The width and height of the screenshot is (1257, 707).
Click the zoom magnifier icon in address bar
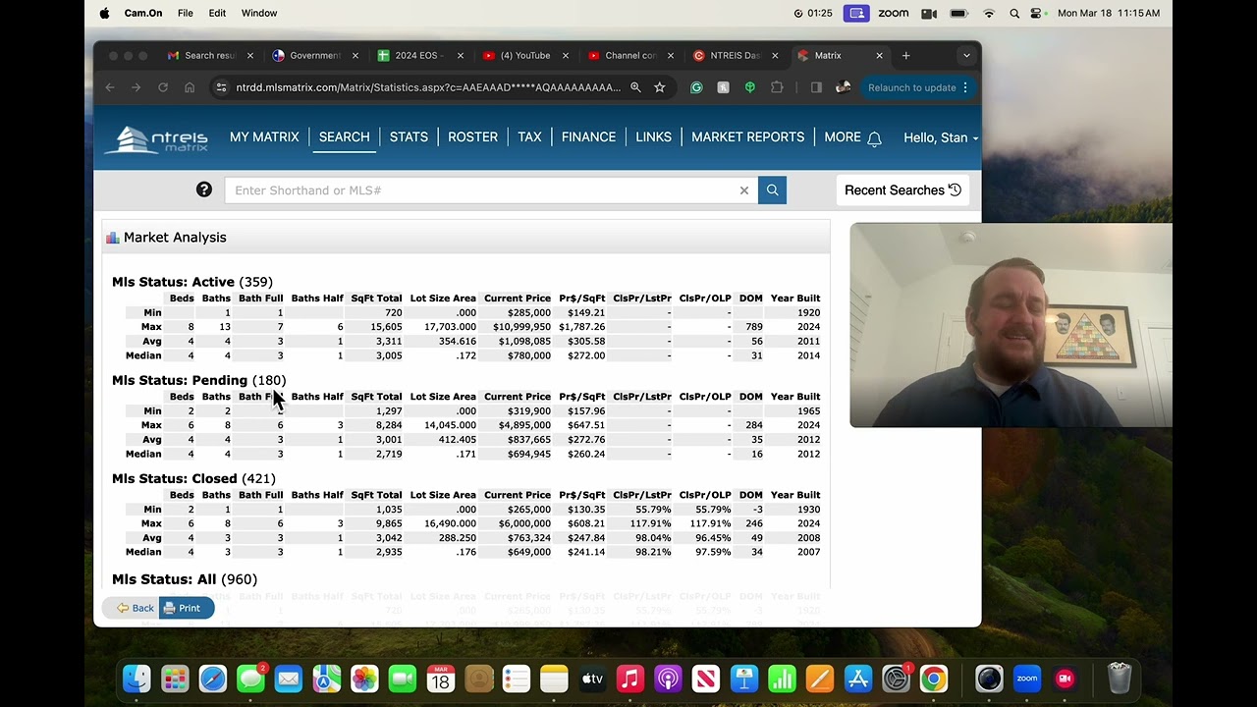[635, 87]
